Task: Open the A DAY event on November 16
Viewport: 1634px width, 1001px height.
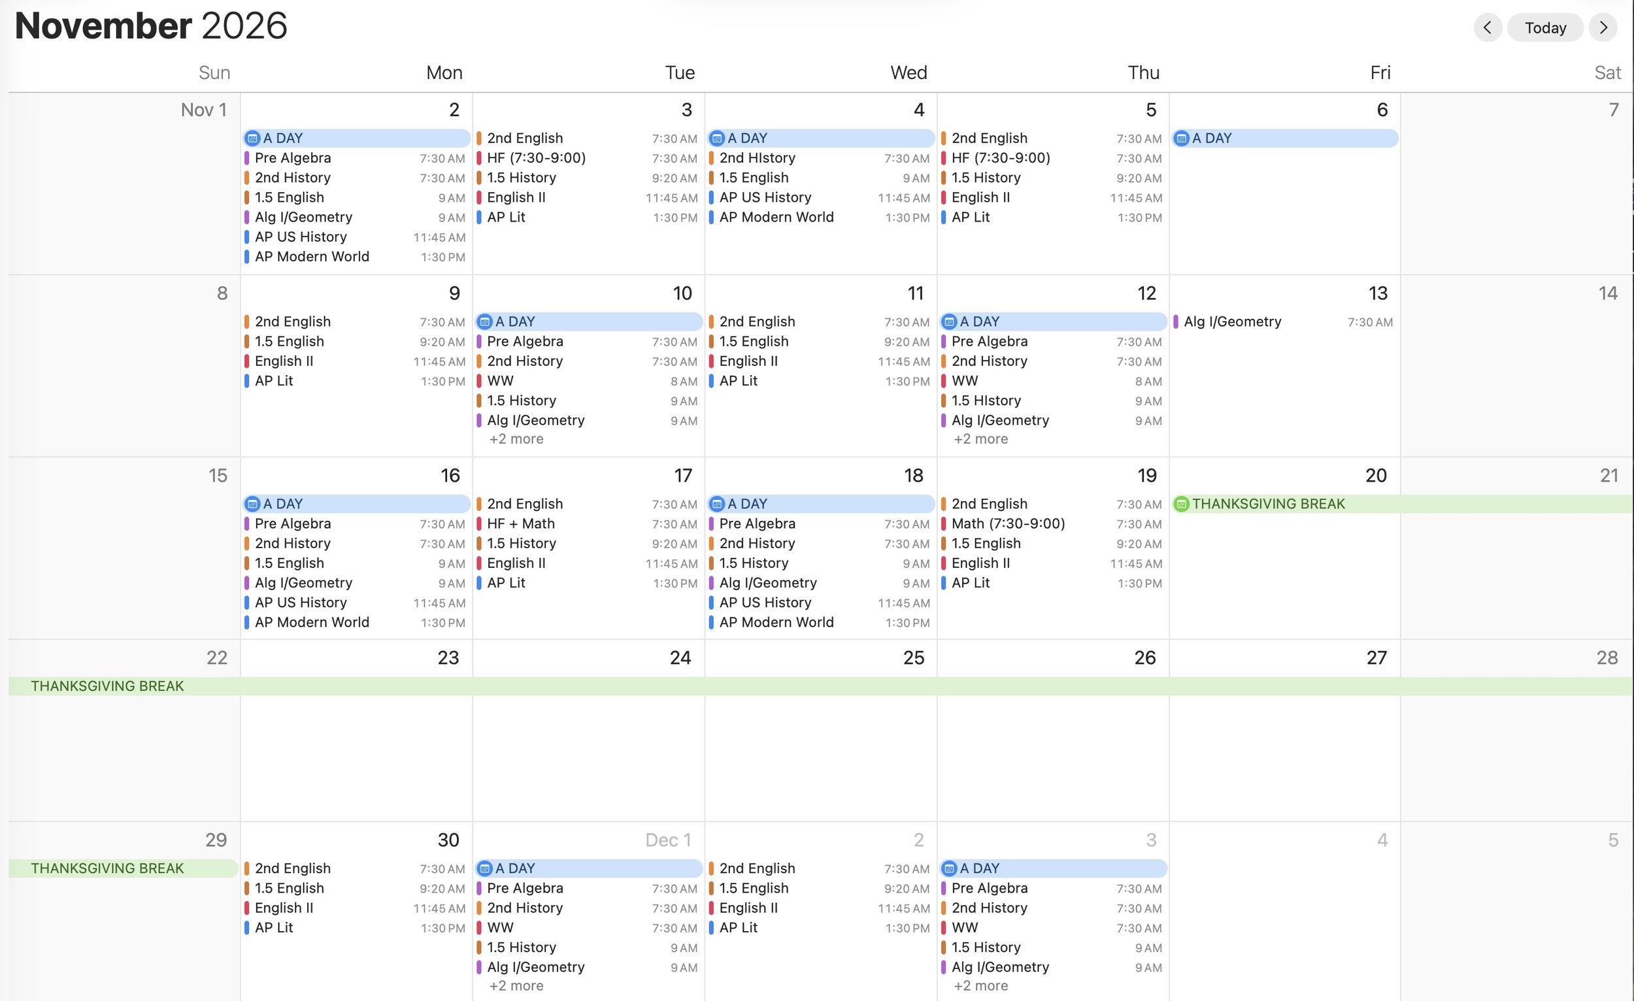Action: tap(357, 504)
